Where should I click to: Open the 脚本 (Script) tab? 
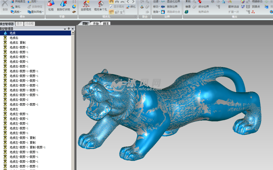point(106,23)
